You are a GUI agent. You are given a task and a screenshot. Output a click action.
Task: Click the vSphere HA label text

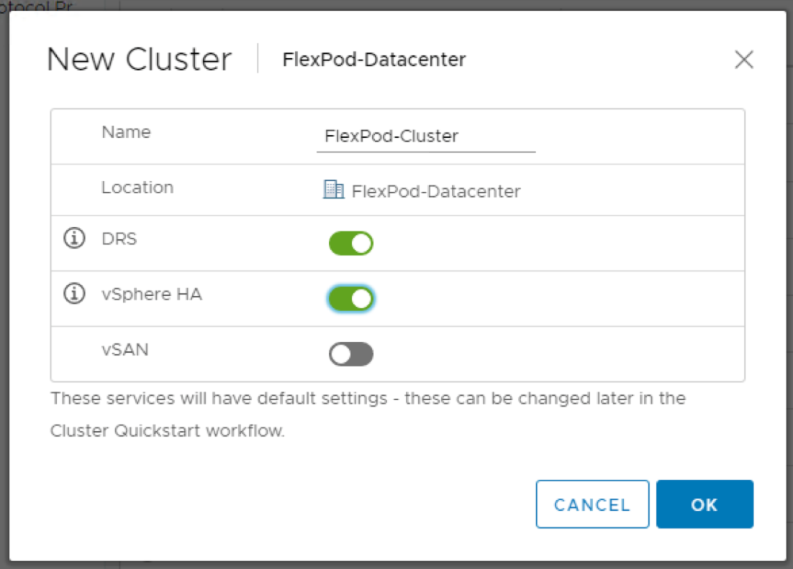tap(152, 294)
